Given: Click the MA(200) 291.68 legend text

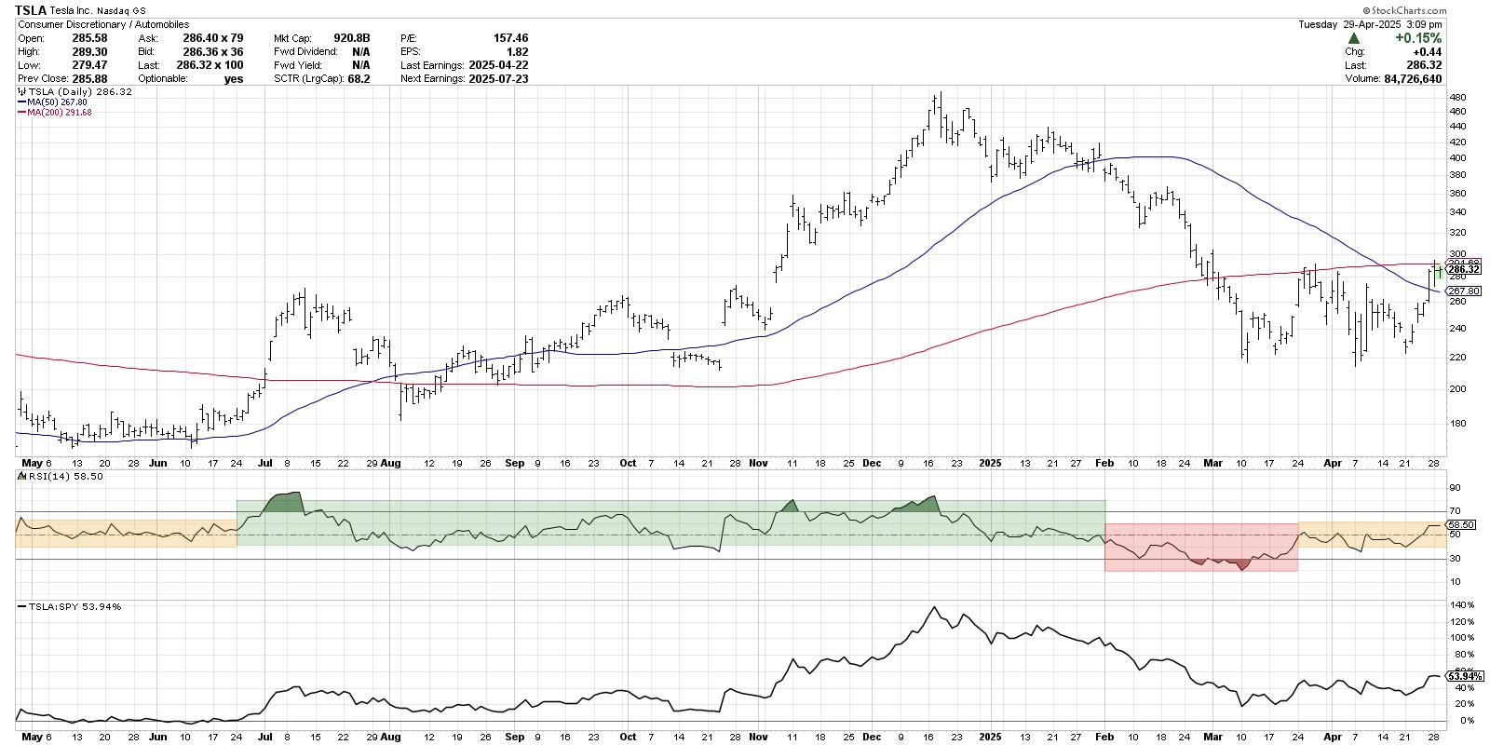Looking at the screenshot, I should [x=59, y=113].
